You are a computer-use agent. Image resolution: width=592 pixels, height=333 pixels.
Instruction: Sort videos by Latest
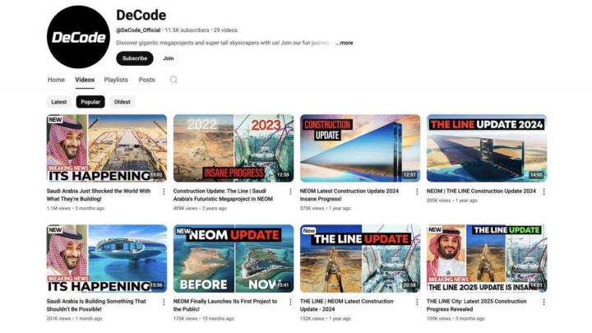tap(59, 102)
